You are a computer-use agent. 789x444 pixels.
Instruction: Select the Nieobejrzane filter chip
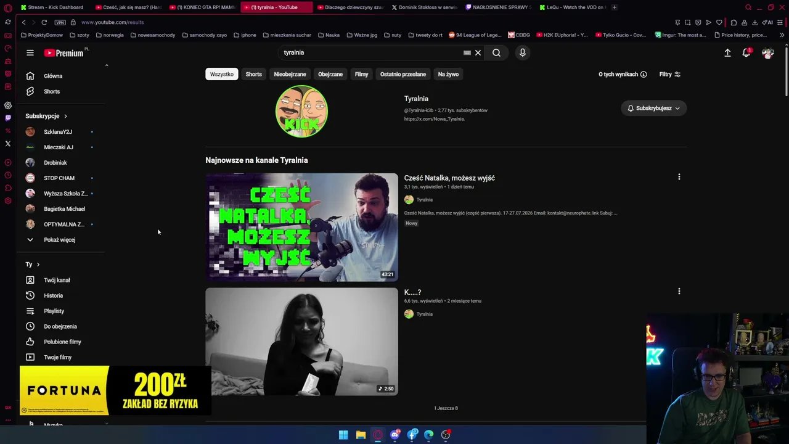tap(290, 74)
